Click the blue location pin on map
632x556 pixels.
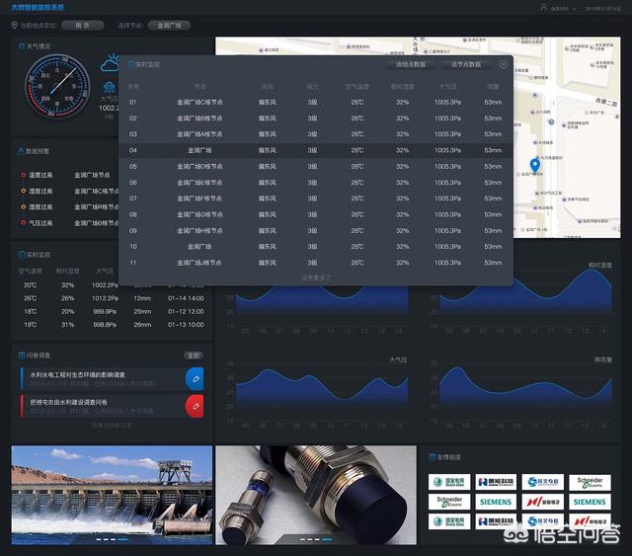[534, 165]
